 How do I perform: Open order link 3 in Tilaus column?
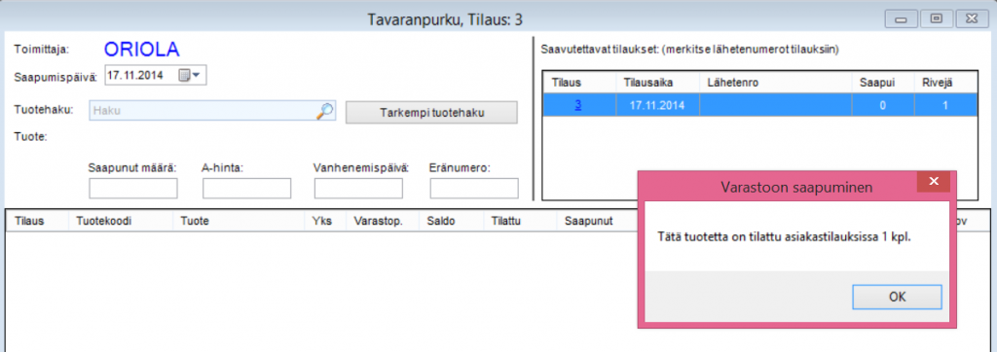point(578,105)
